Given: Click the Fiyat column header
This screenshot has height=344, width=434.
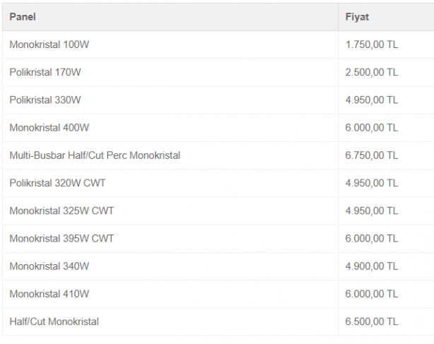Looking at the screenshot, I should pyautogui.click(x=357, y=16).
